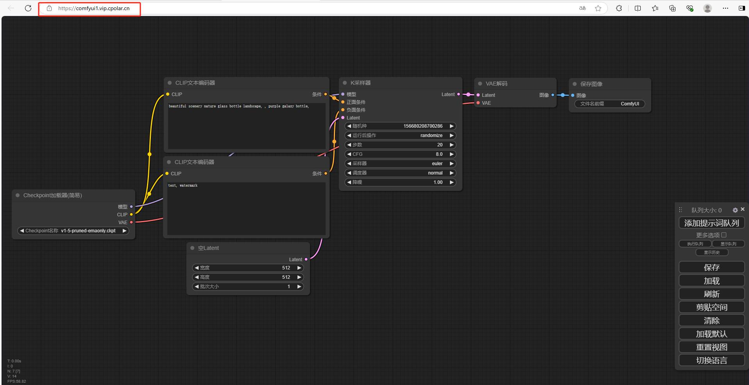This screenshot has height=385, width=749.
Task: Collapse the 空Latent node via its title dot
Action: [192, 248]
